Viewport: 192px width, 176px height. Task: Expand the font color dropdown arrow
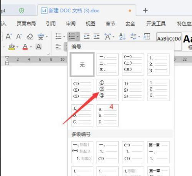tap(31, 47)
